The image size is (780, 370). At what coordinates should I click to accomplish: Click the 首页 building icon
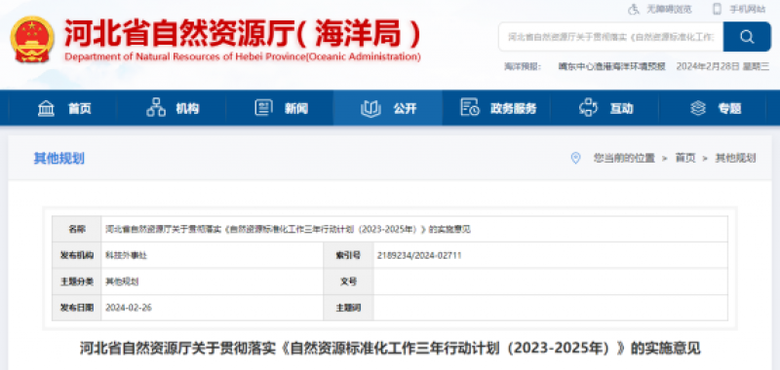coord(46,108)
